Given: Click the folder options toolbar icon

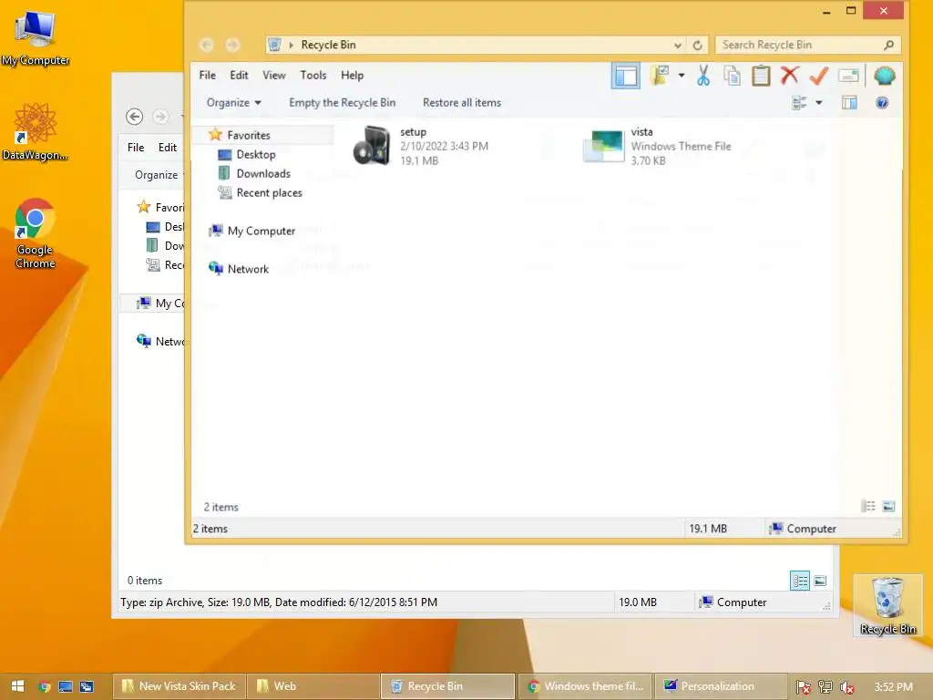Looking at the screenshot, I should pyautogui.click(x=660, y=76).
